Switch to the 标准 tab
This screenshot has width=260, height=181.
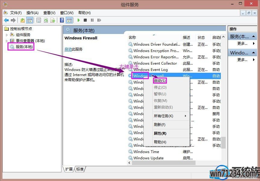pyautogui.click(x=80, y=169)
